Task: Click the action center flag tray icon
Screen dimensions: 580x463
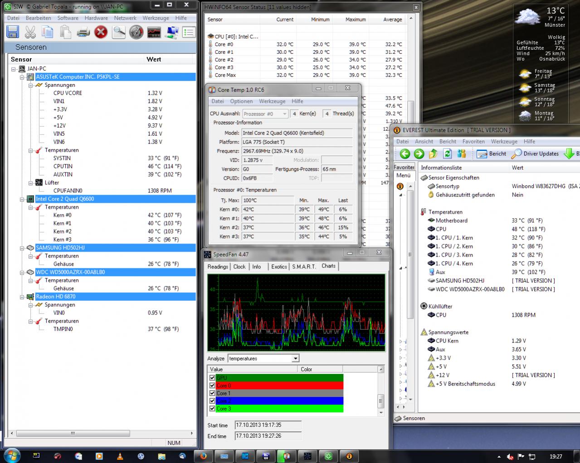Action: pyautogui.click(x=521, y=457)
